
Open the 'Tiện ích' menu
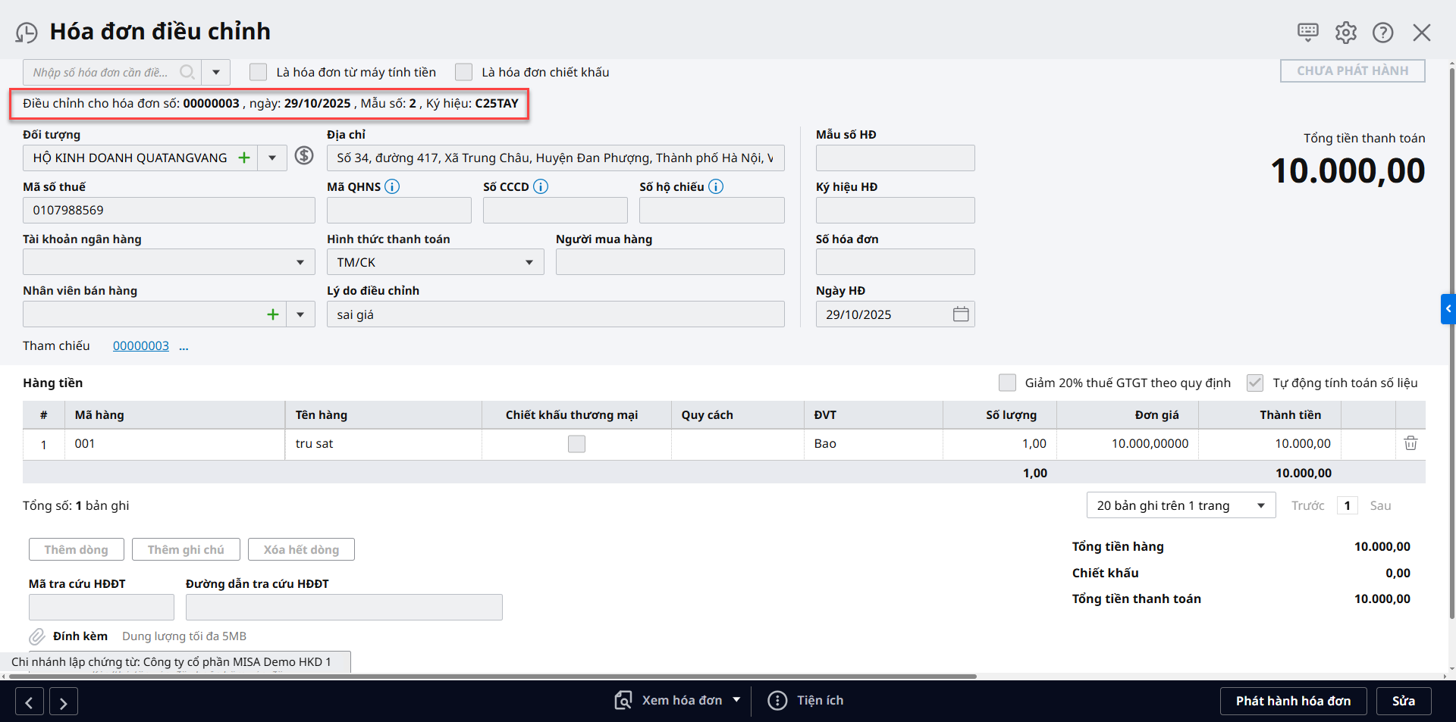coord(805,700)
